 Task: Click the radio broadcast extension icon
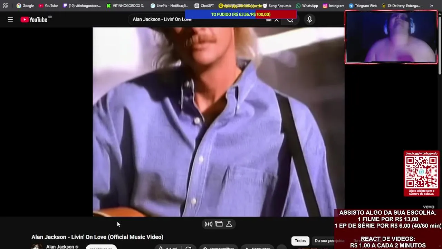point(209,224)
